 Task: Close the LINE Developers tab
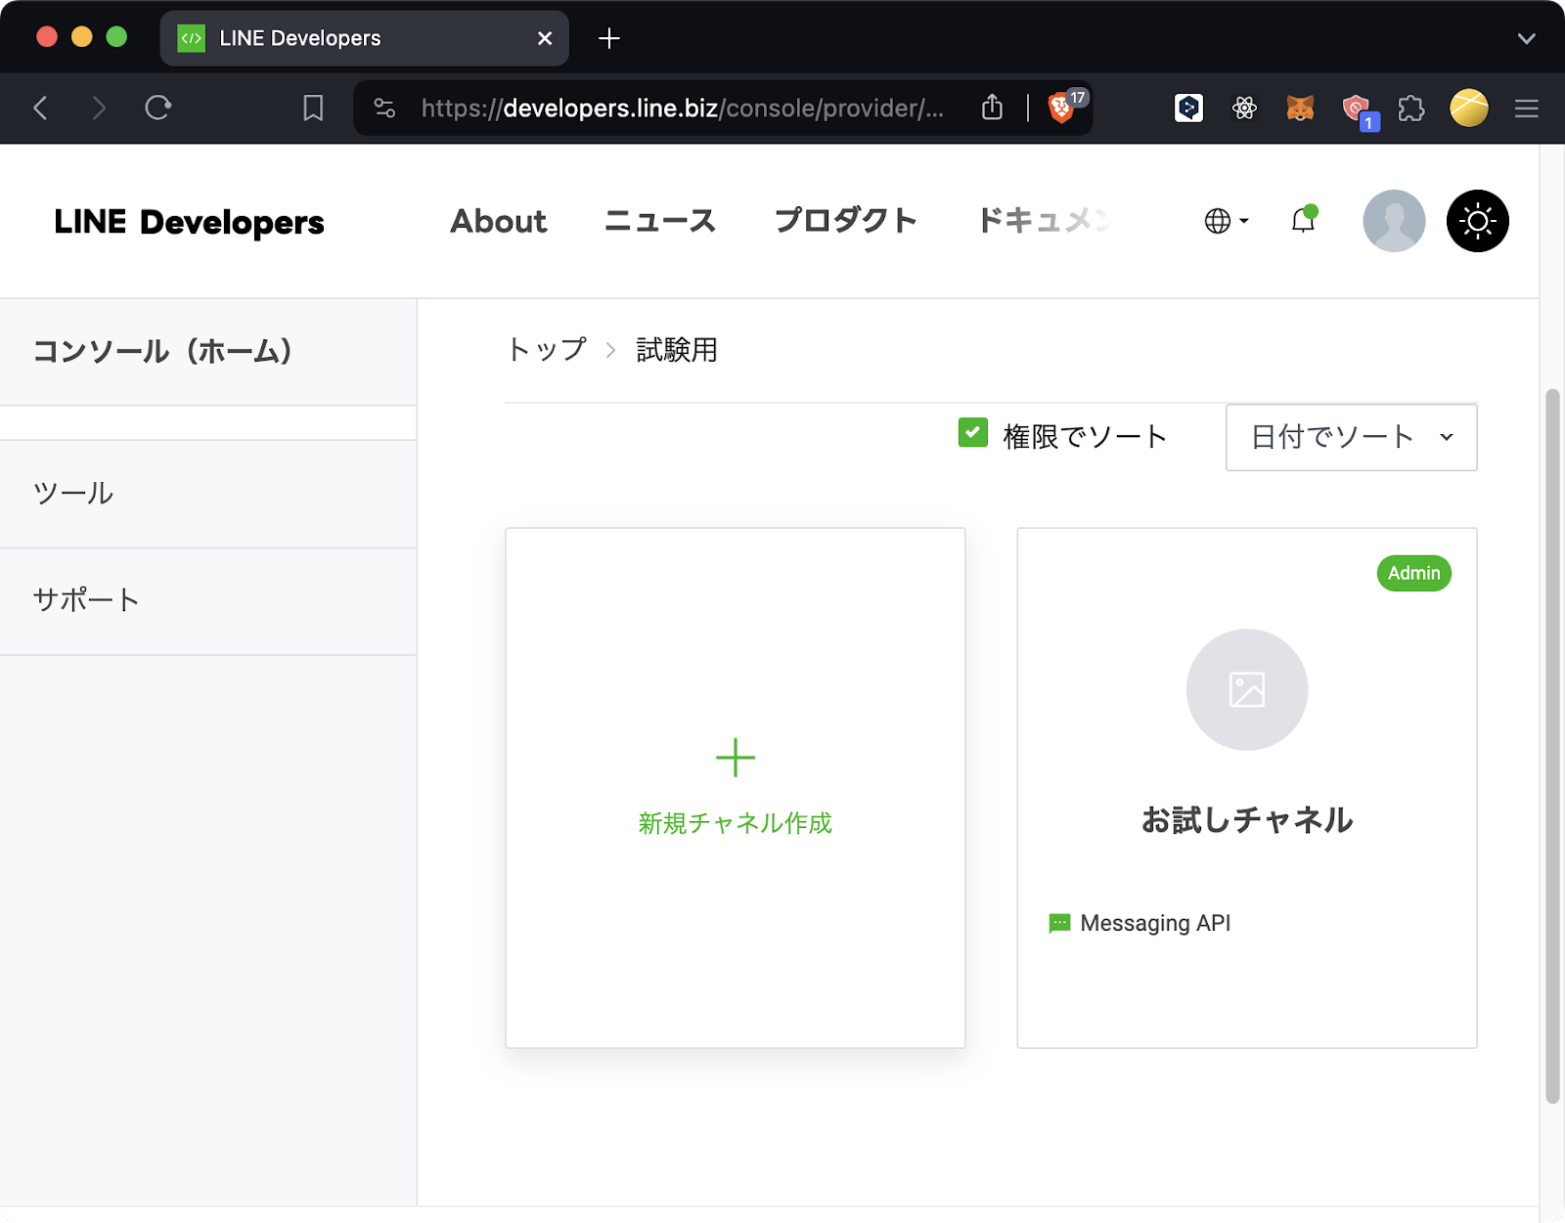point(545,38)
